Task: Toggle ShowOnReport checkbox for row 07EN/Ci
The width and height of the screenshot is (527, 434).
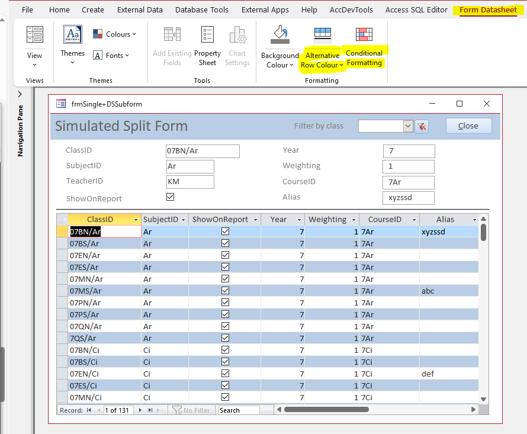Action: 225,373
